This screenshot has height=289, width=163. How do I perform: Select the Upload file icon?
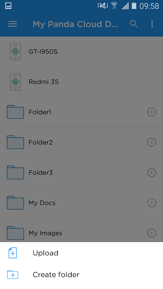pos(13,253)
